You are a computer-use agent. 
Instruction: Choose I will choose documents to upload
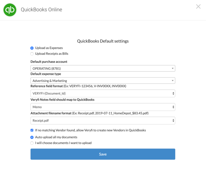[32, 143]
